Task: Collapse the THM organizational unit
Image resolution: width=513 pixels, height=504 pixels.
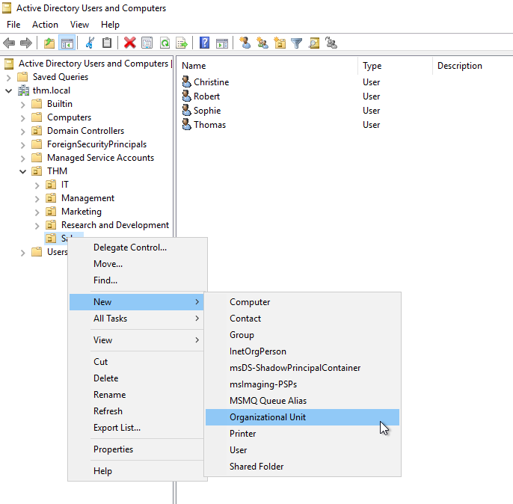Action: 23,171
